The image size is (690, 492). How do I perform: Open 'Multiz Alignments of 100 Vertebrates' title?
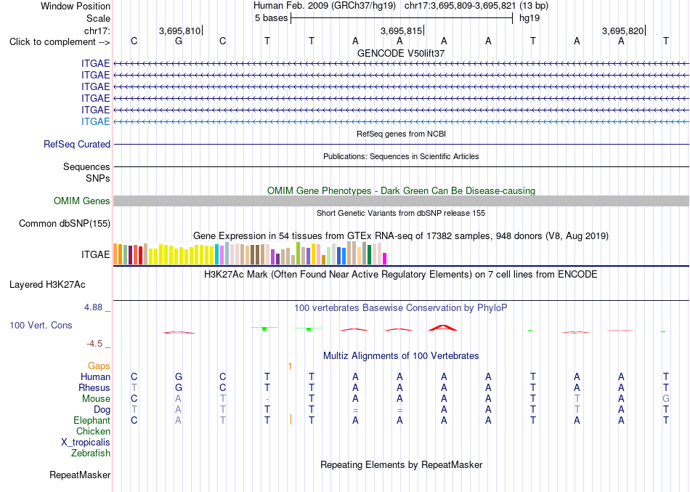pos(401,355)
